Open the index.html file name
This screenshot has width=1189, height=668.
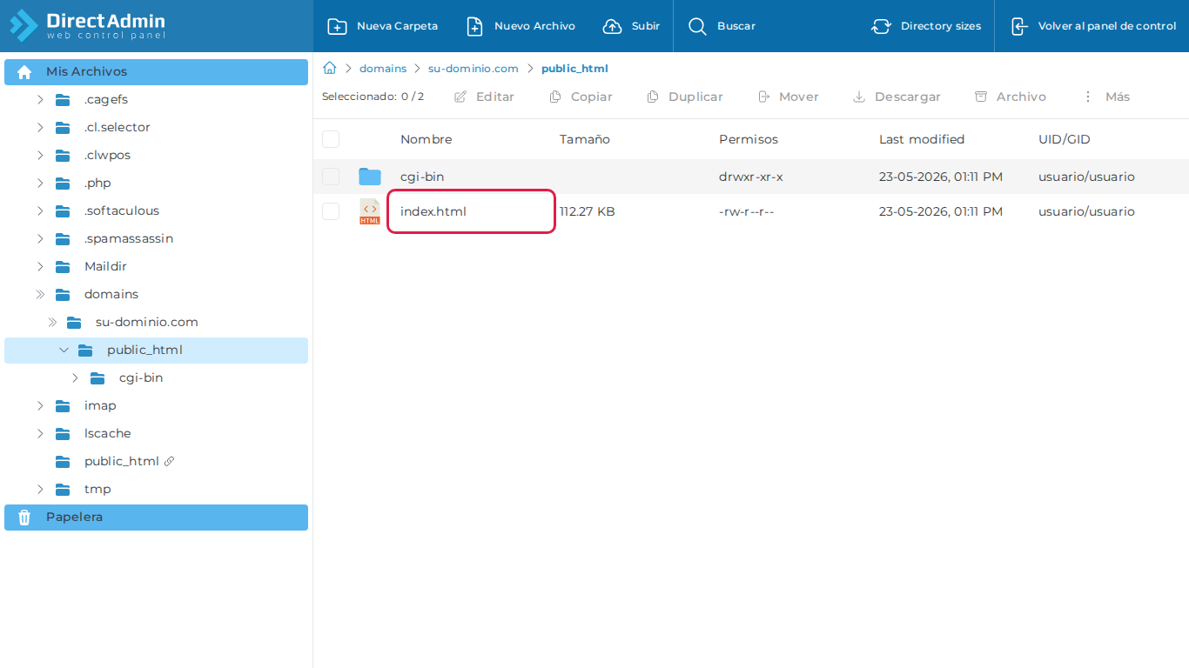pyautogui.click(x=433, y=211)
